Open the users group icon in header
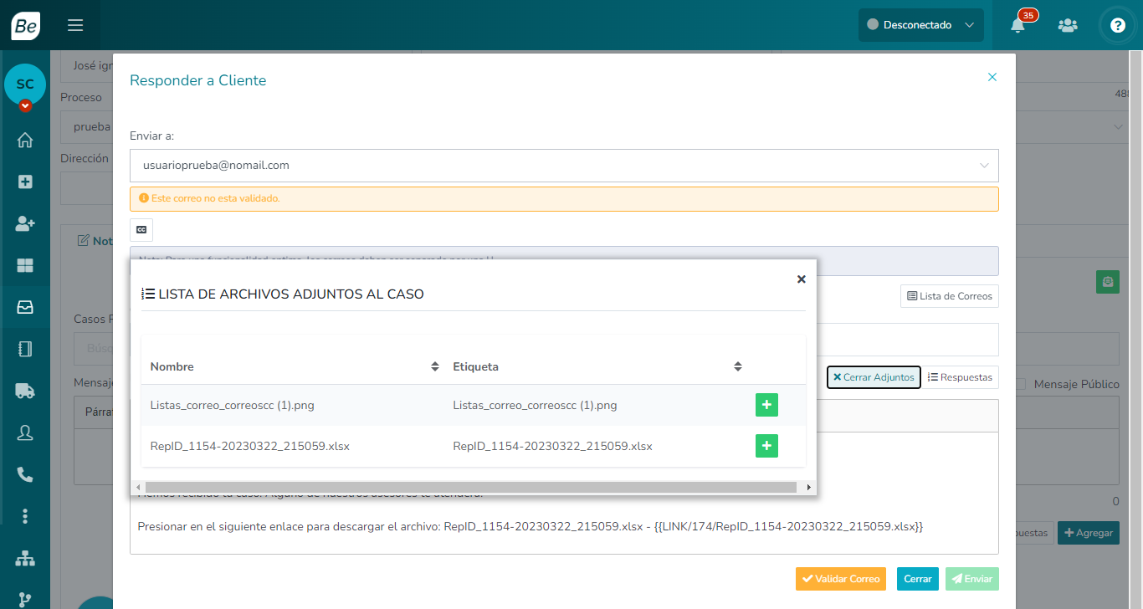The width and height of the screenshot is (1143, 609). (x=1068, y=25)
